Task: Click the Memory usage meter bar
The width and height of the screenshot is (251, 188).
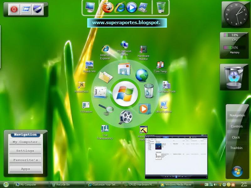Action: (235, 48)
